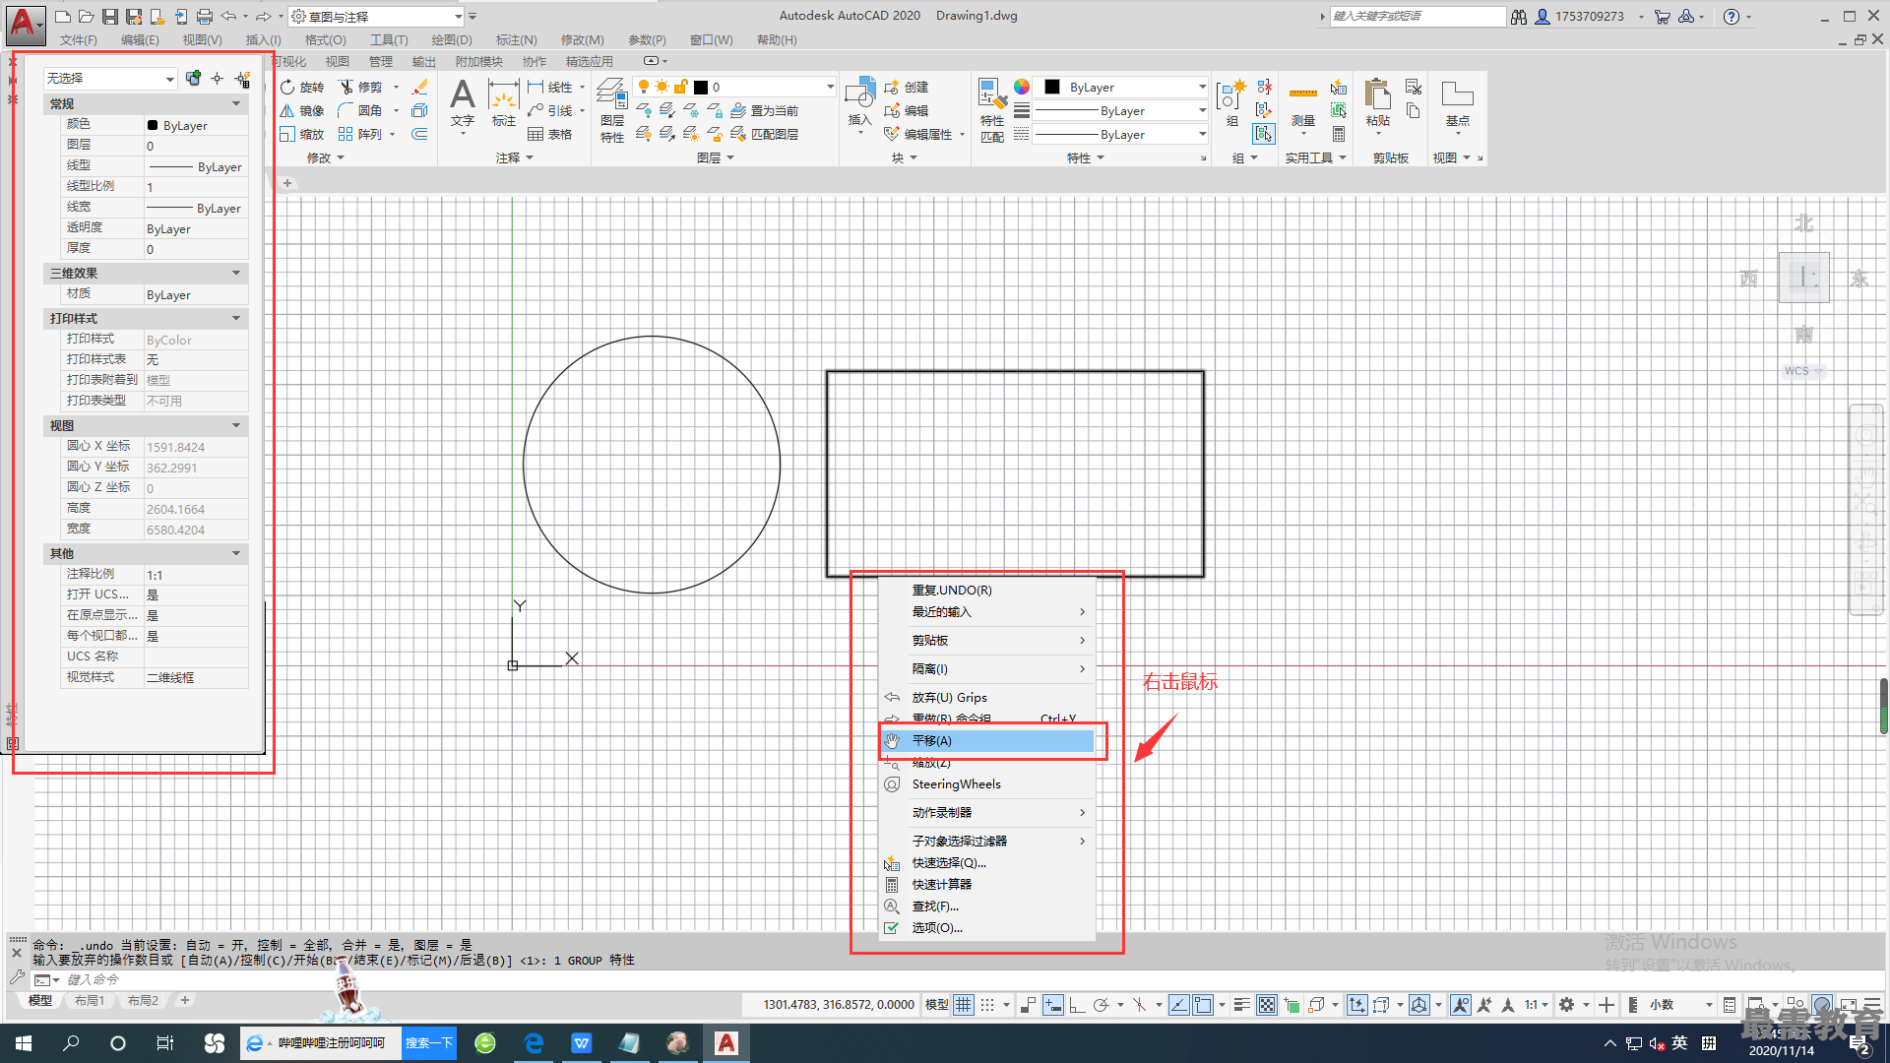Toggle snap mode dots in status bar
This screenshot has width=1890, height=1063.
point(987,1005)
